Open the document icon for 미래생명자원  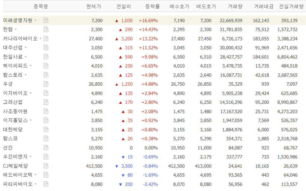[46, 20]
